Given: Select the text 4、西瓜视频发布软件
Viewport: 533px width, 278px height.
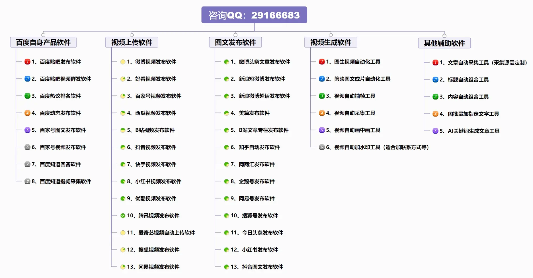Looking at the screenshot, I should (x=152, y=113).
